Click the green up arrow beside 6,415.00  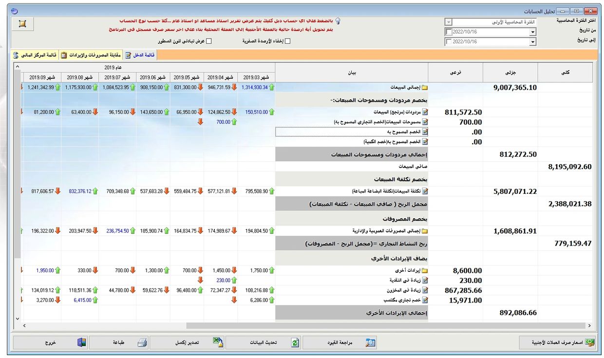point(95,300)
